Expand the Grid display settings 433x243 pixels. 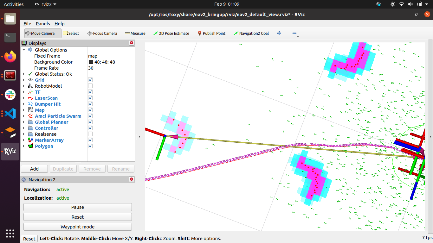click(x=23, y=80)
